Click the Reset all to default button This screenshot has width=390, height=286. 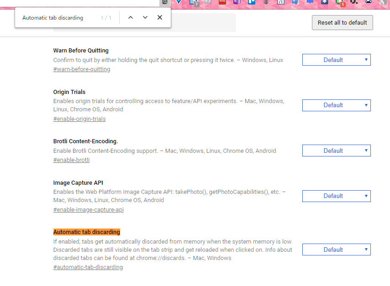coord(342,23)
